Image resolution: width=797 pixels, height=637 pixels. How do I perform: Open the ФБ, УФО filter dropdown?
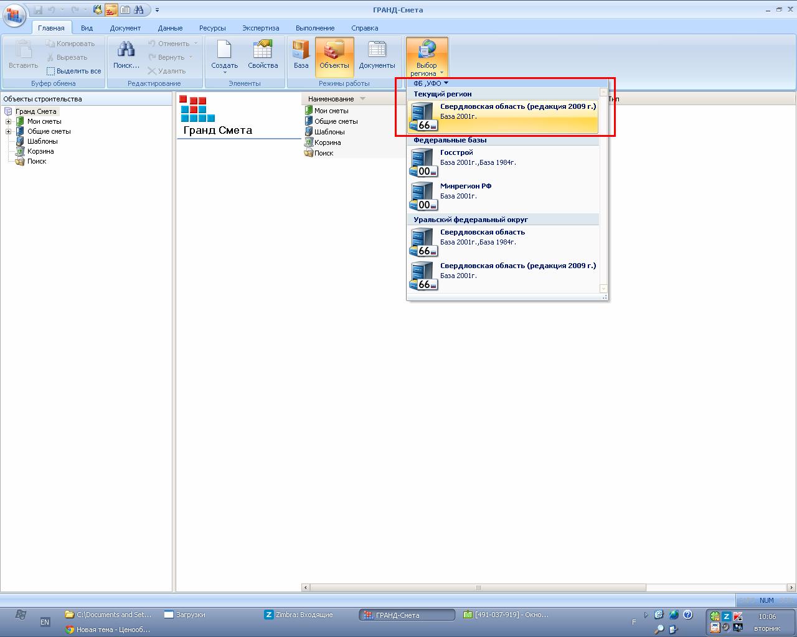(431, 83)
